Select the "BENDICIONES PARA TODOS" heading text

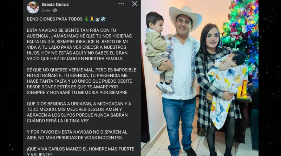click(55, 19)
